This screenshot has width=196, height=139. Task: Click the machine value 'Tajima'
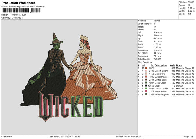157,21
